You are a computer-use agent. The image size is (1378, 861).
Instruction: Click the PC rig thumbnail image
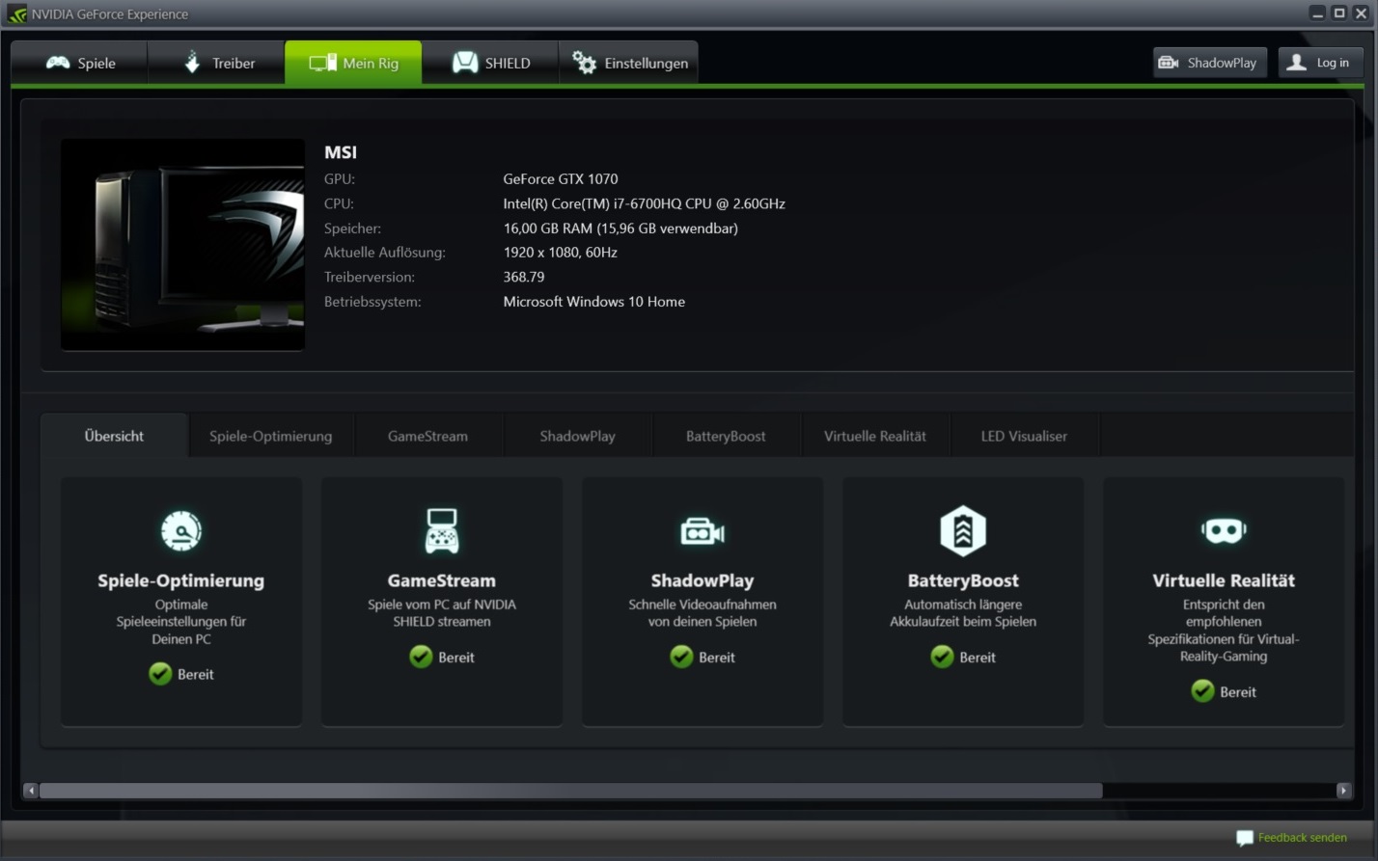click(x=182, y=244)
